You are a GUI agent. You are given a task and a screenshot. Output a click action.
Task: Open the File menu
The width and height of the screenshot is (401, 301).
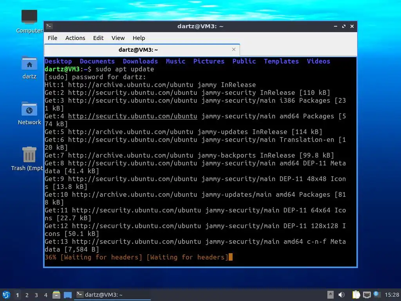point(52,38)
